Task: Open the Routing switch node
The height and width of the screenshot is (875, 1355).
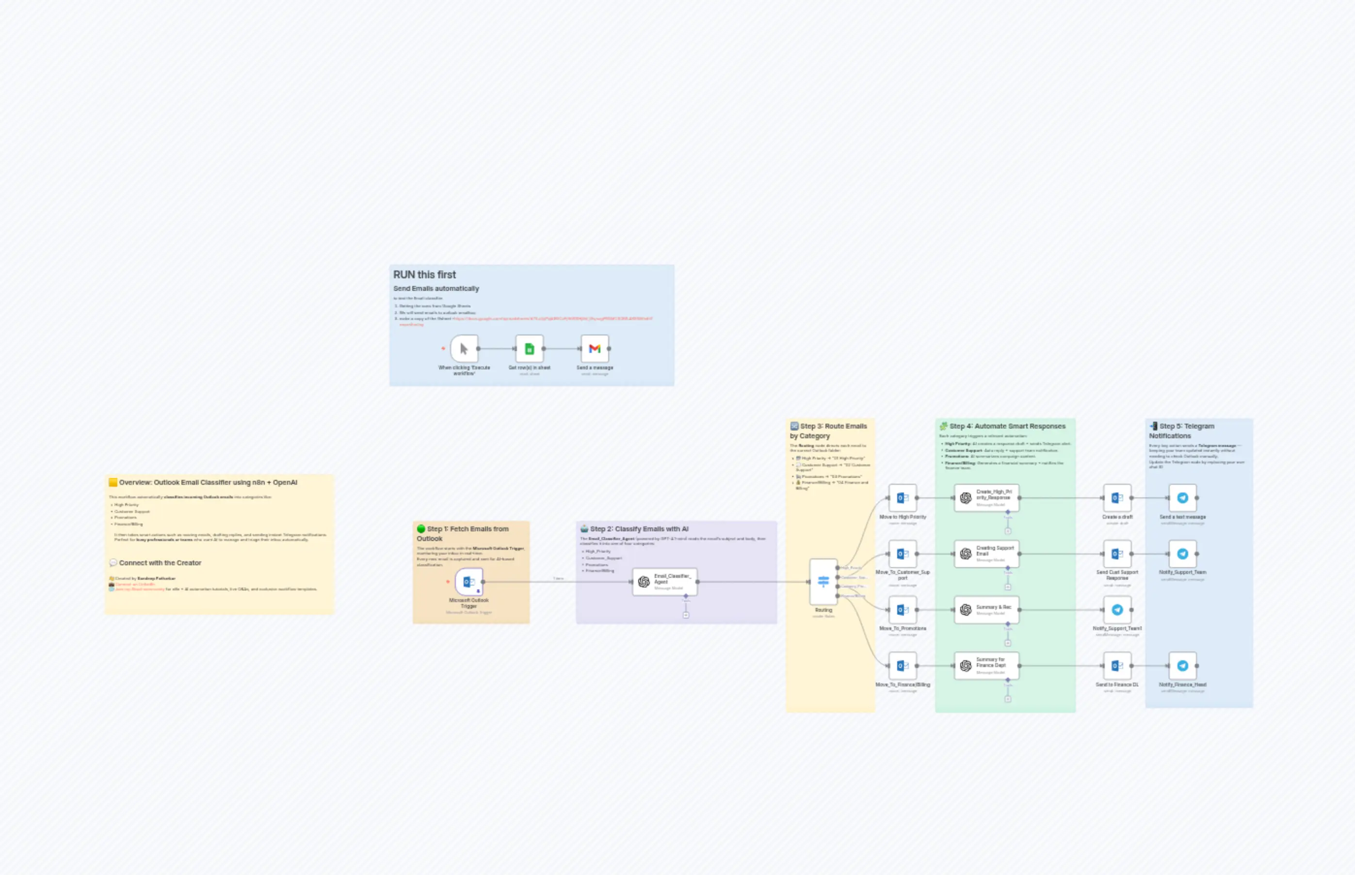Action: [824, 582]
